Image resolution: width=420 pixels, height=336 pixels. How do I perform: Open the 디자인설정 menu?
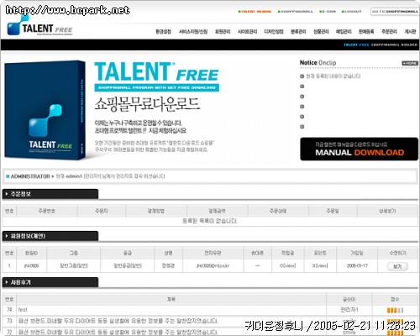coord(274,32)
